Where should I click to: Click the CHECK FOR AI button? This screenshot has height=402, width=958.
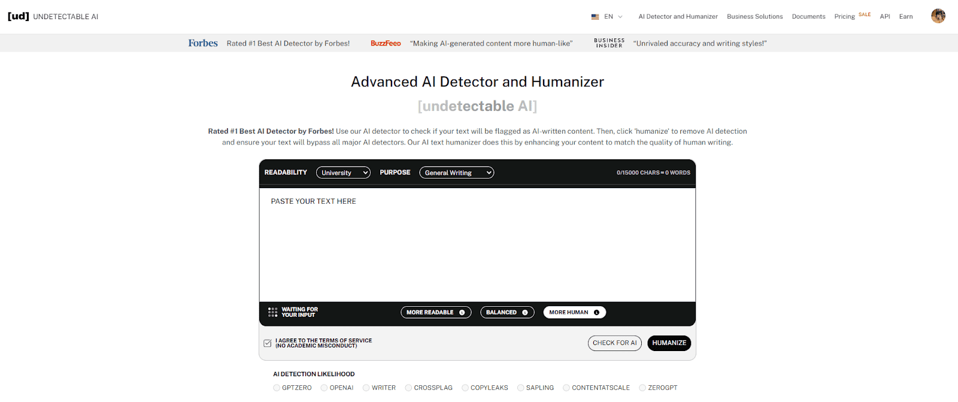pos(614,343)
